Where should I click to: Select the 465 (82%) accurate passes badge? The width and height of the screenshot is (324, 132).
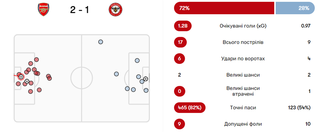[190, 108]
